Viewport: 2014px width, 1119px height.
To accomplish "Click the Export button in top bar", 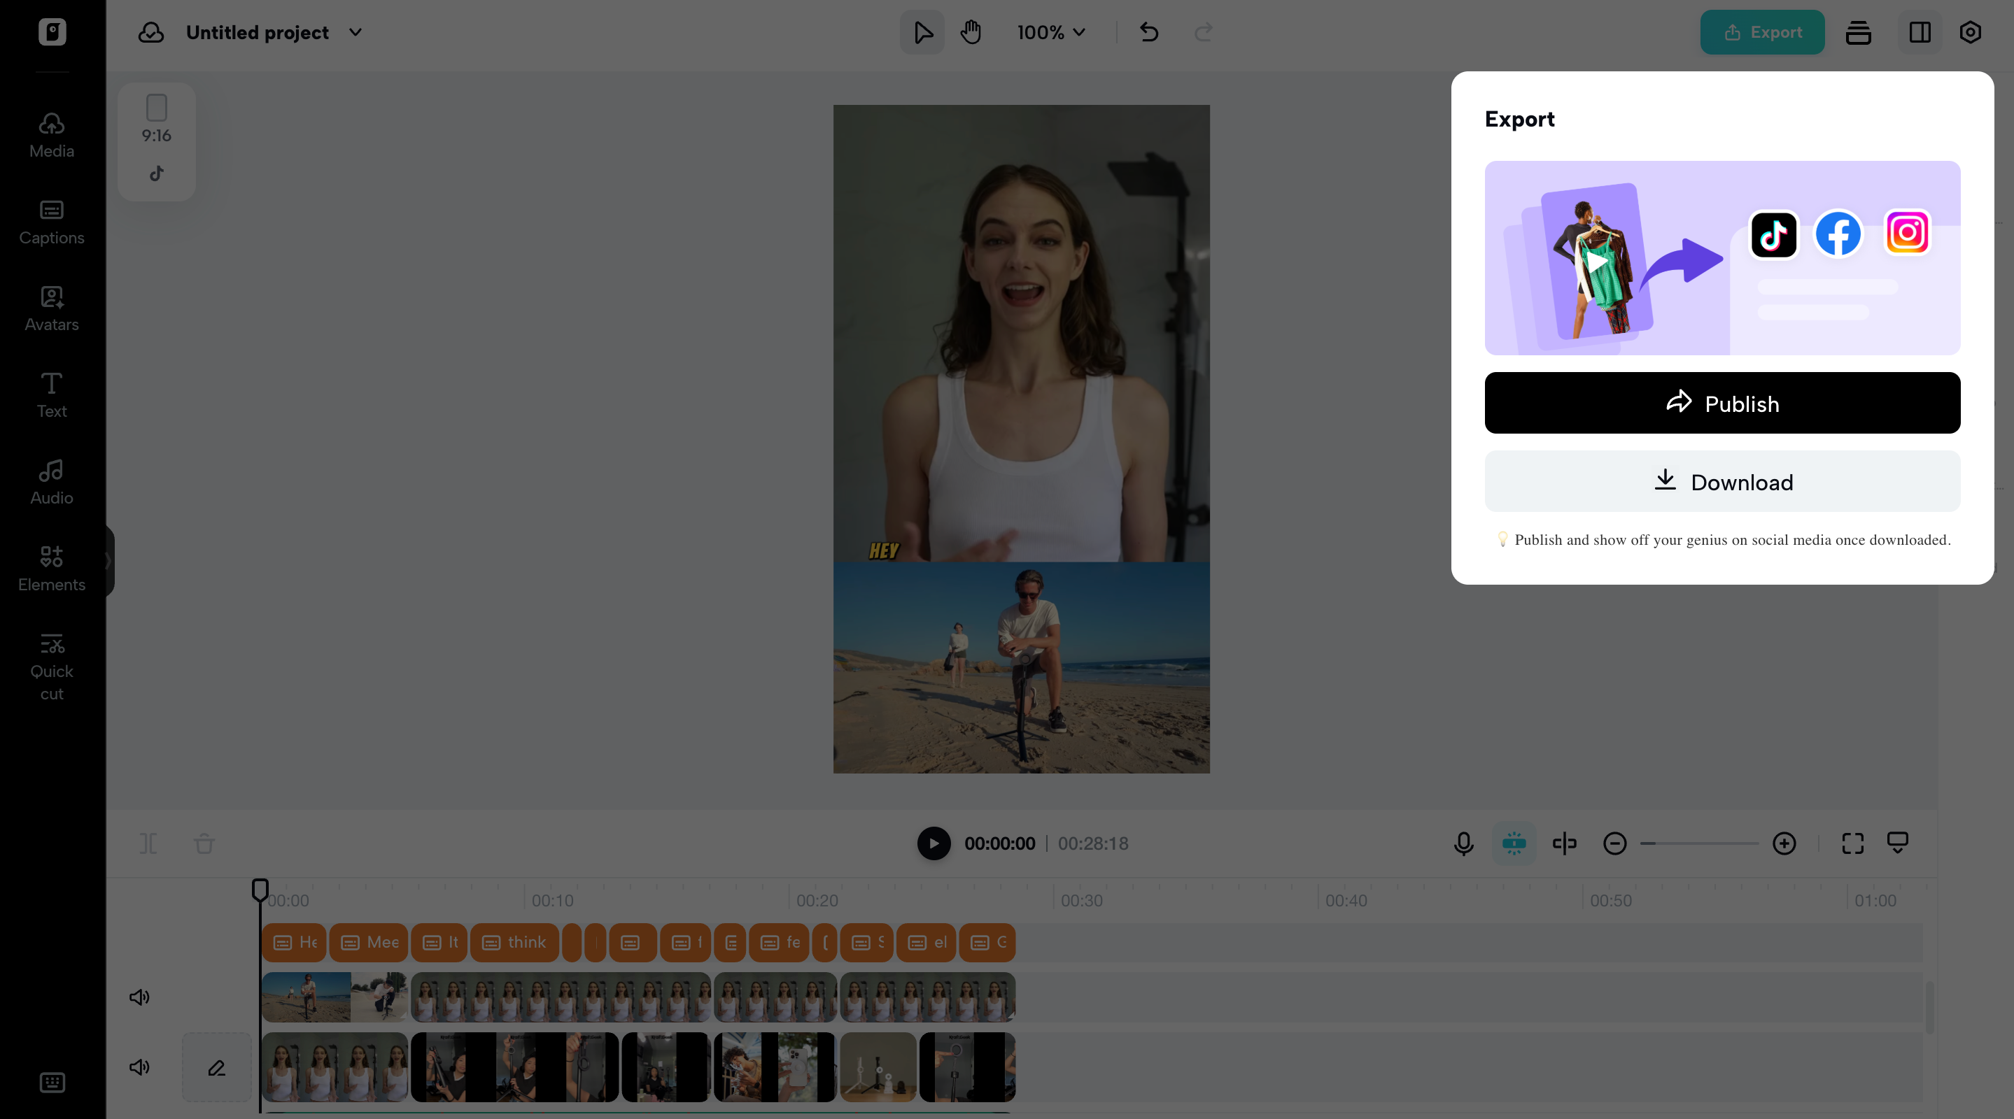I will 1762,32.
